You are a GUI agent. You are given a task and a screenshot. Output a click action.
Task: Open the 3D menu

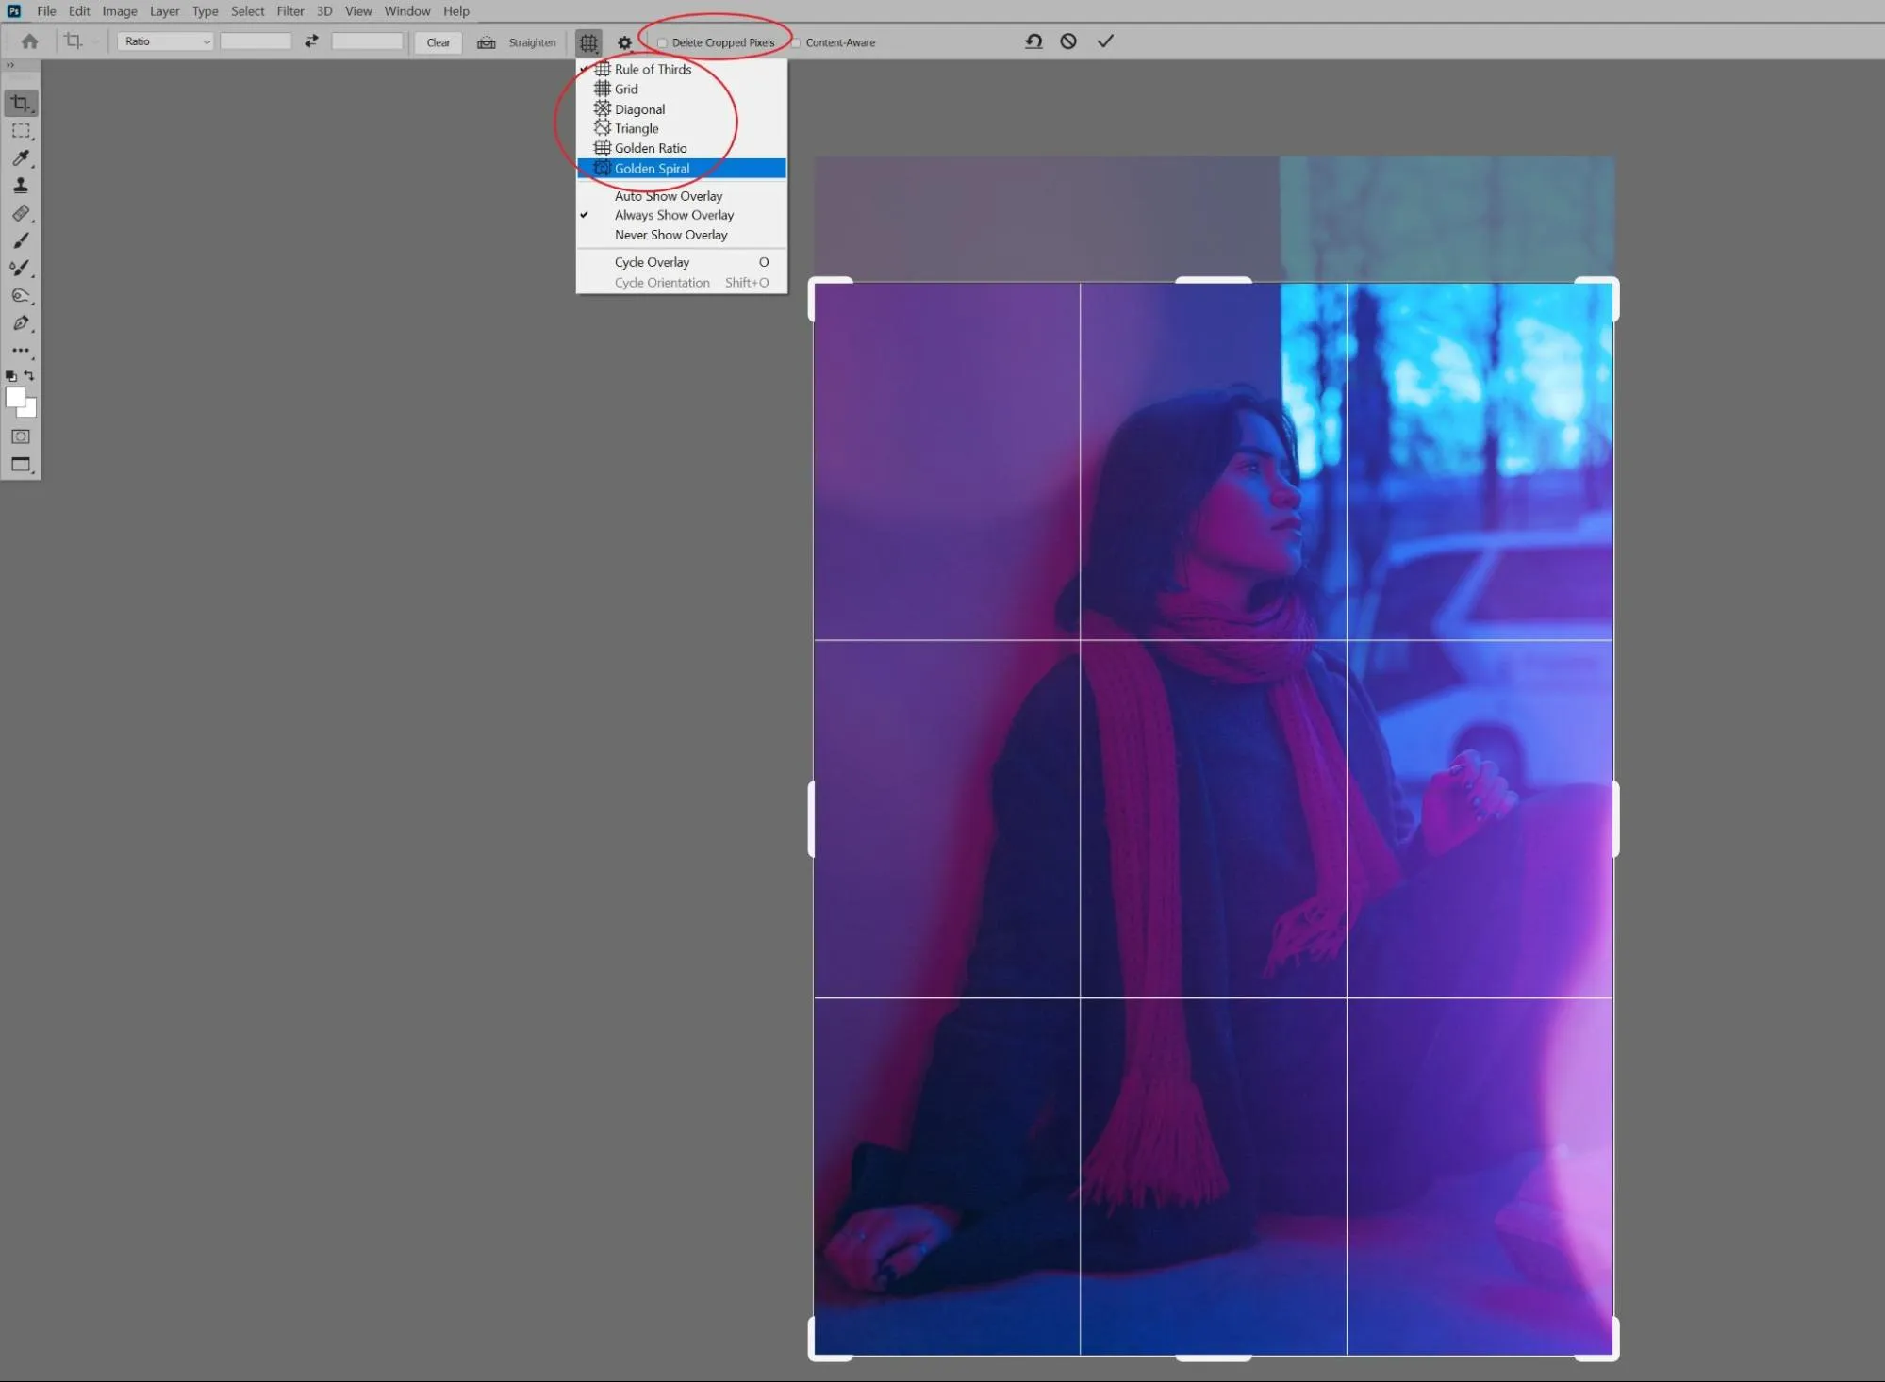[x=324, y=11]
